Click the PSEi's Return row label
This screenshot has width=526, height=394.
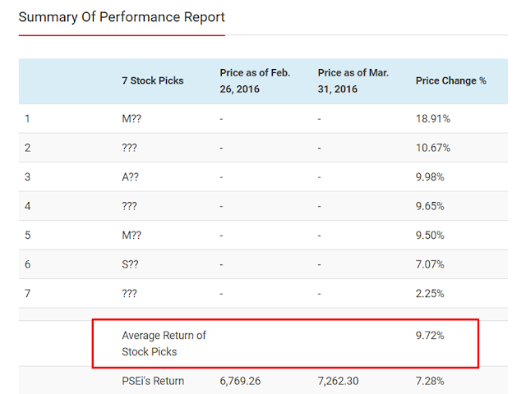[x=153, y=381]
